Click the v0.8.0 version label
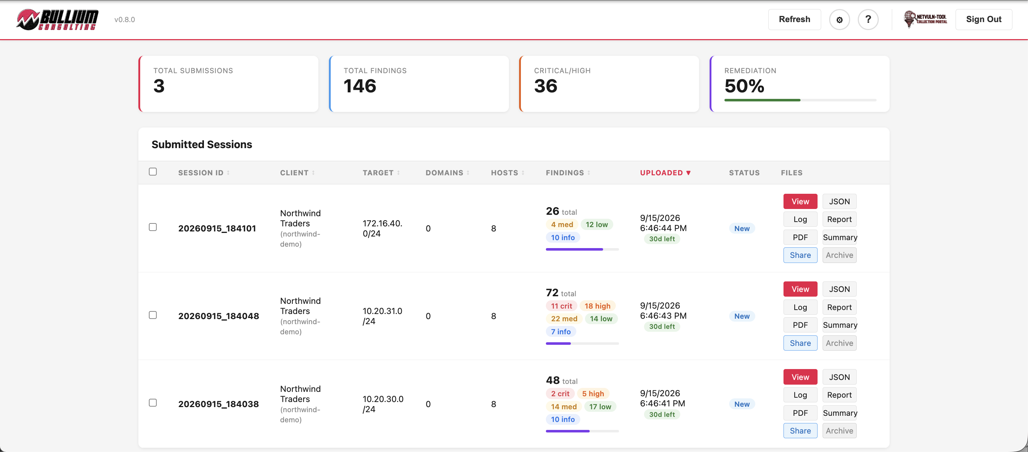The height and width of the screenshot is (452, 1028). [x=125, y=20]
